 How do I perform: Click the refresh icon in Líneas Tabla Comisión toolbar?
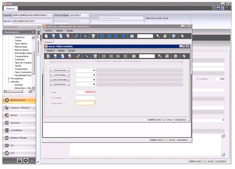point(78,56)
